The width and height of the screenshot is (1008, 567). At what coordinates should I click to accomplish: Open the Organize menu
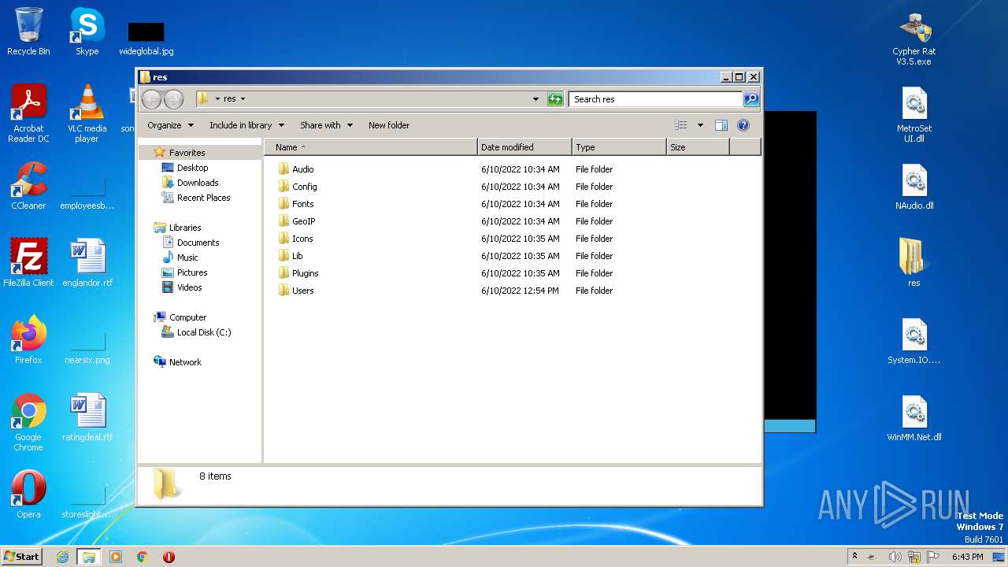coord(170,125)
